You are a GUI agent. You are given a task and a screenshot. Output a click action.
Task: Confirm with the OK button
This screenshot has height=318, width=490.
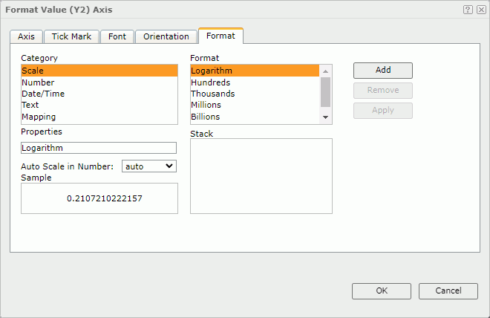point(381,291)
